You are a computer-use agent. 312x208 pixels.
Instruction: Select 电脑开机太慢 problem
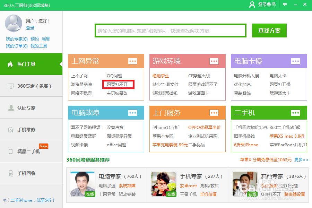[246, 76]
